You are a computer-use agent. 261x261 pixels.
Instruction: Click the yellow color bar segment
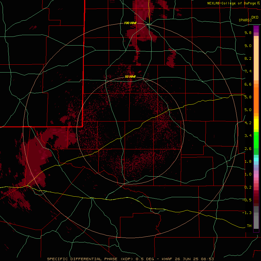(256, 124)
